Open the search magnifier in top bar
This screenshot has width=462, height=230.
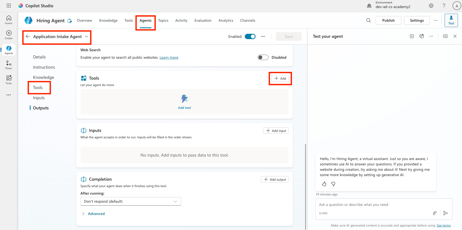[x=368, y=20]
